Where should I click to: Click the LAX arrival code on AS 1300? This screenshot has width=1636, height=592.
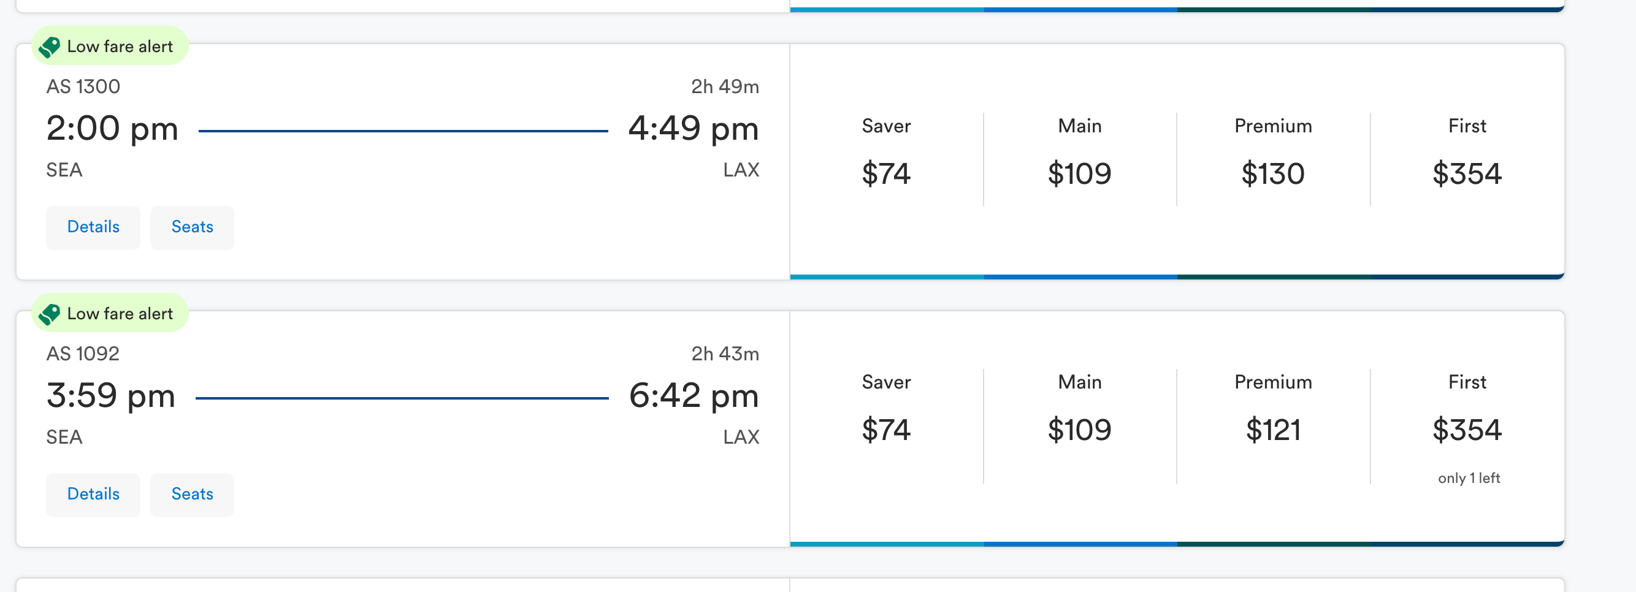pos(741,169)
